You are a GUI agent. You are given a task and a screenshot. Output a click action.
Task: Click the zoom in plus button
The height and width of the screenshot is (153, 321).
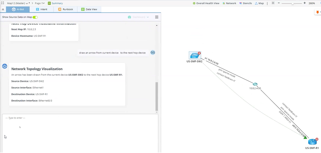[304, 3]
